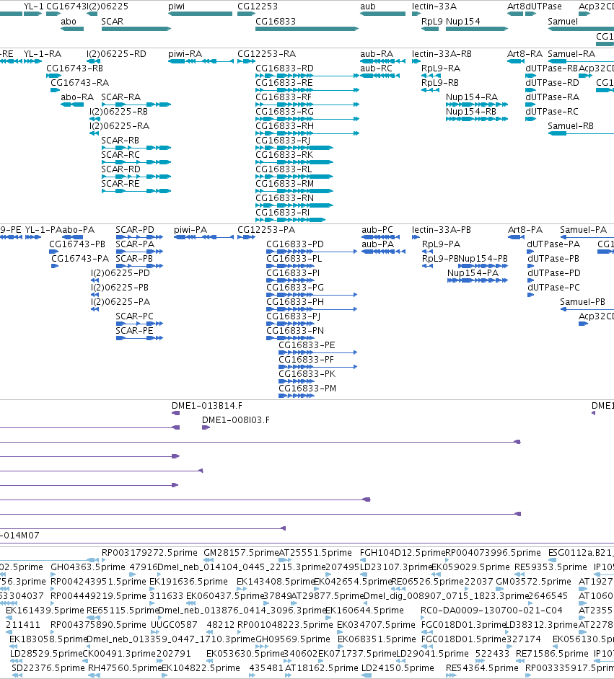Click EST FGC018D01.3prime label

pyautogui.click(x=464, y=625)
